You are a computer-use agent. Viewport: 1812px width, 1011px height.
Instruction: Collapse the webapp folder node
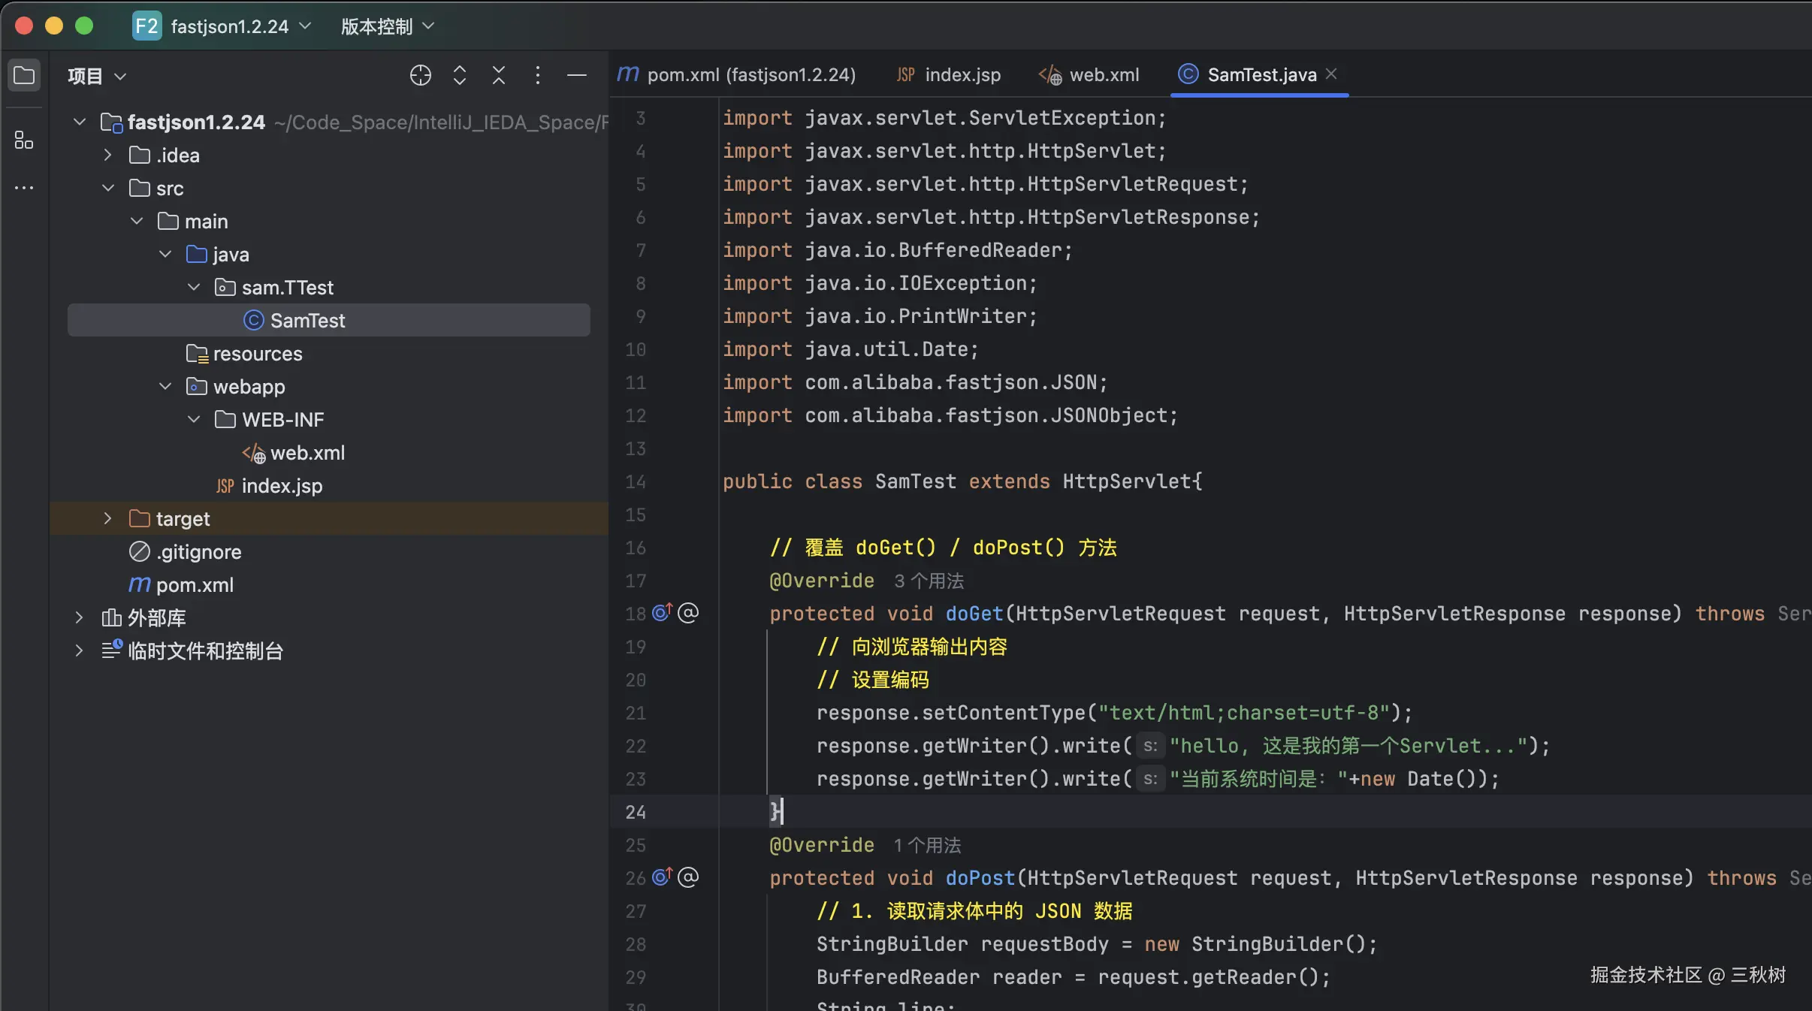click(x=165, y=387)
